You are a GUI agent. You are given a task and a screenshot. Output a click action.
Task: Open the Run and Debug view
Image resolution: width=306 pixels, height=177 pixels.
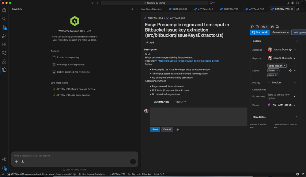click(4, 36)
